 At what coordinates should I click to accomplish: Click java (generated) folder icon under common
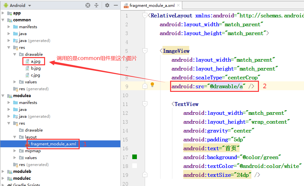(x=15, y=41)
